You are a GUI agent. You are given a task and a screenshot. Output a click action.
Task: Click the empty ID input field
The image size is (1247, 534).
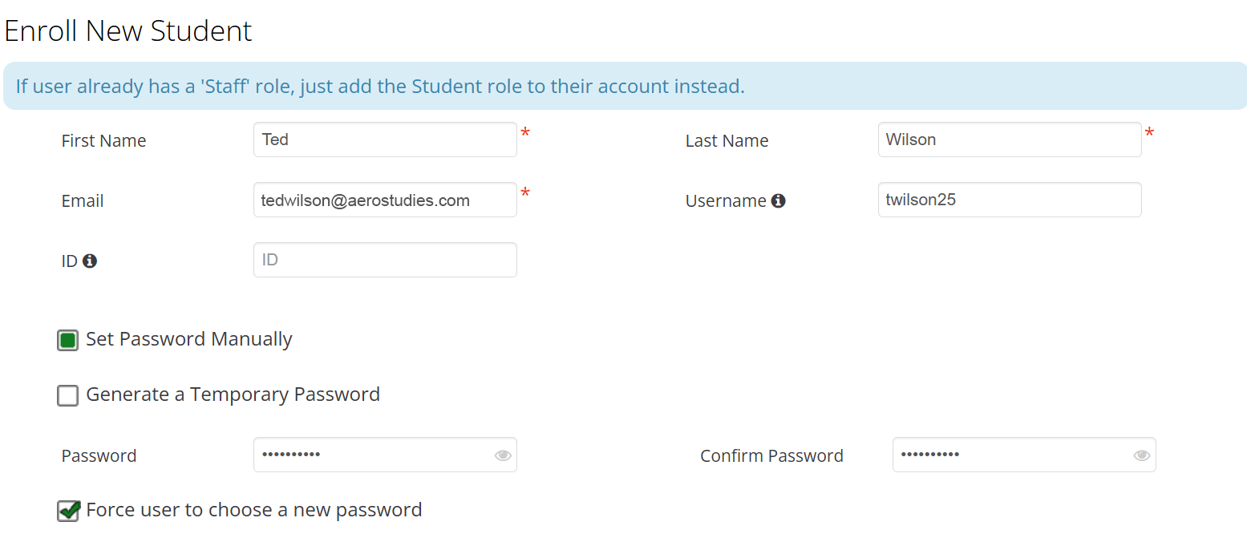click(385, 260)
